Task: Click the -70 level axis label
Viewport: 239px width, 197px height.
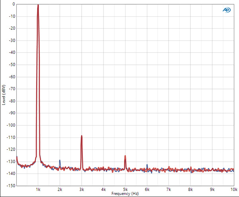Action: pos(12,89)
